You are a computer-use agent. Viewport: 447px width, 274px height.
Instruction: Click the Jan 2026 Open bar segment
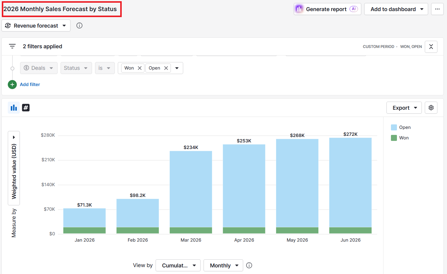pyautogui.click(x=85, y=218)
